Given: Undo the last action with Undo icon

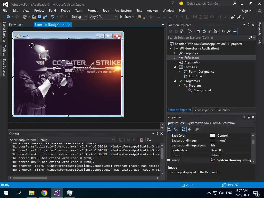Looking at the screenshot, I should [53, 17].
